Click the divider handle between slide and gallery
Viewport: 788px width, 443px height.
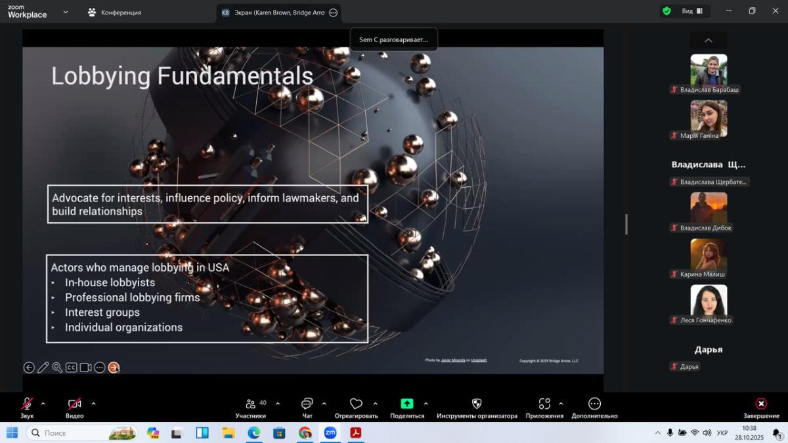point(626,224)
